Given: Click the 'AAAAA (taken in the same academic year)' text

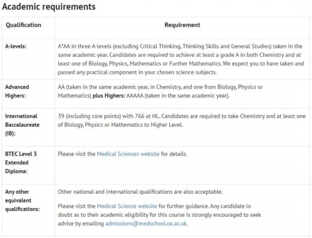Looking at the screenshot, I should point(178,96).
